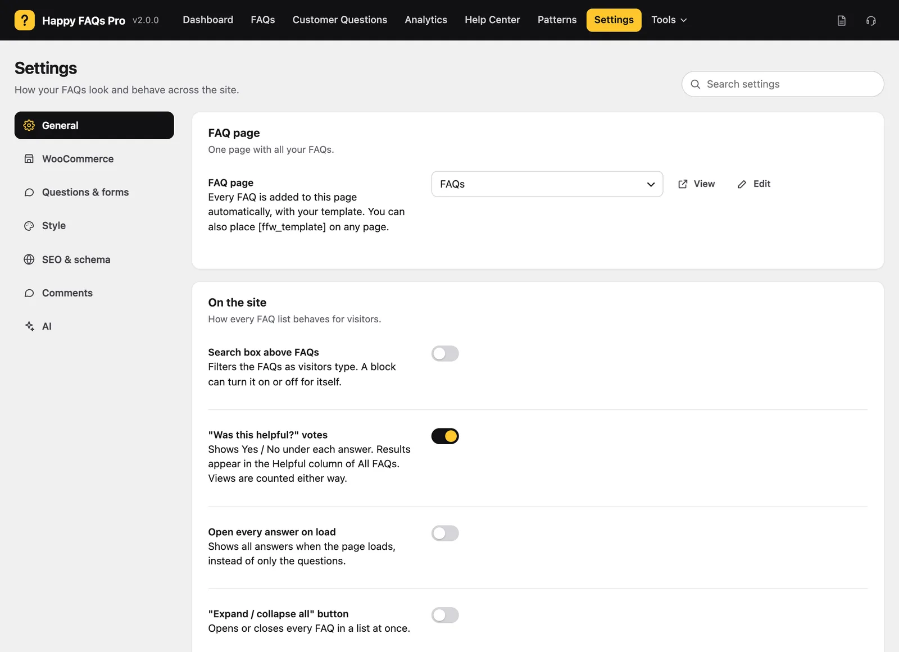Open the Patterns tab
Image resolution: width=899 pixels, height=652 pixels.
point(557,20)
